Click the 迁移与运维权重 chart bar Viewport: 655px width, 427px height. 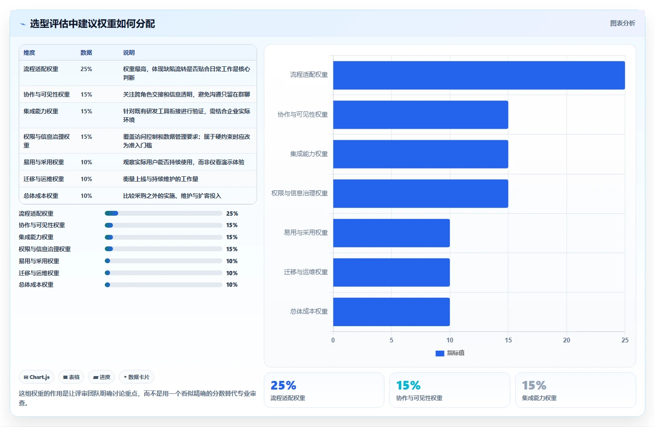point(391,272)
